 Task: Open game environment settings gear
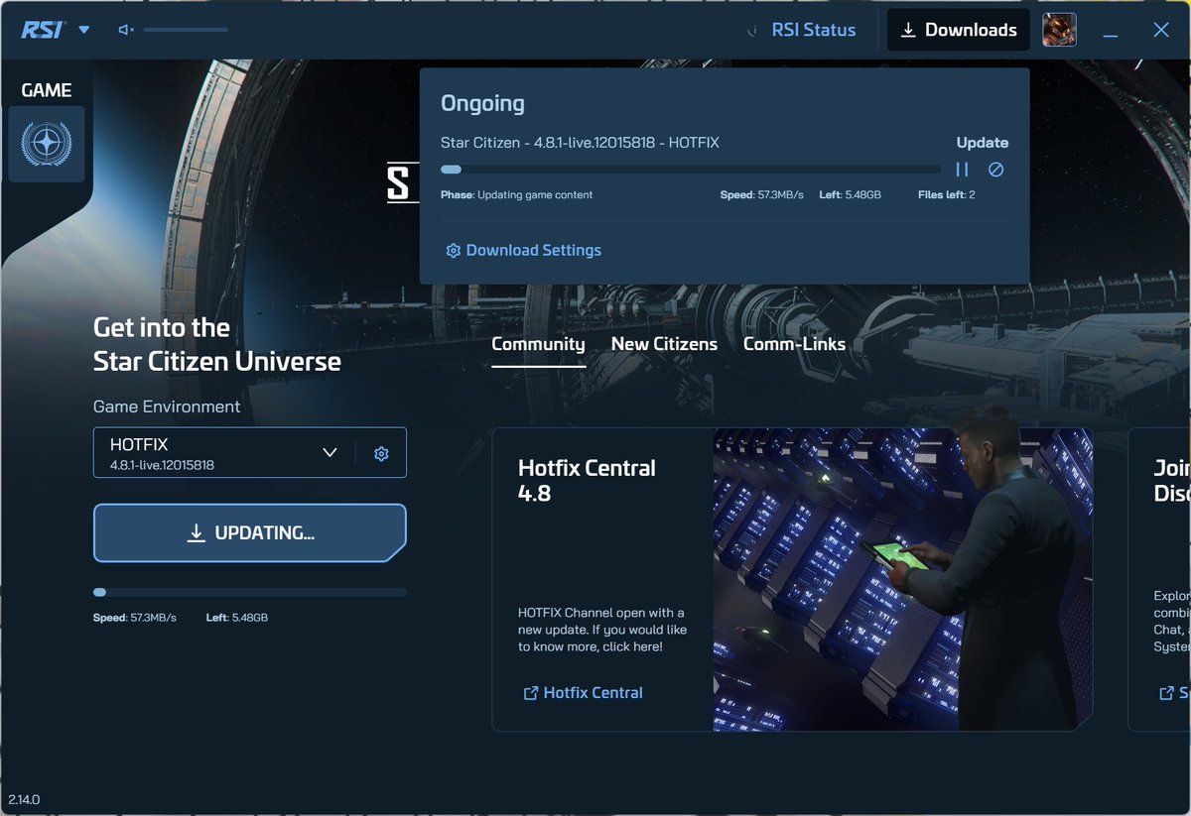(x=381, y=453)
